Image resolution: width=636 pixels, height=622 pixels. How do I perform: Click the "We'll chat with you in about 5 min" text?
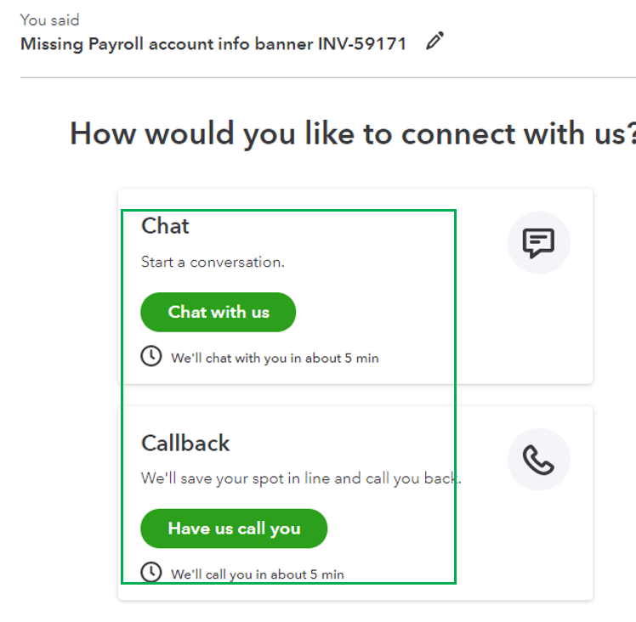tap(275, 359)
